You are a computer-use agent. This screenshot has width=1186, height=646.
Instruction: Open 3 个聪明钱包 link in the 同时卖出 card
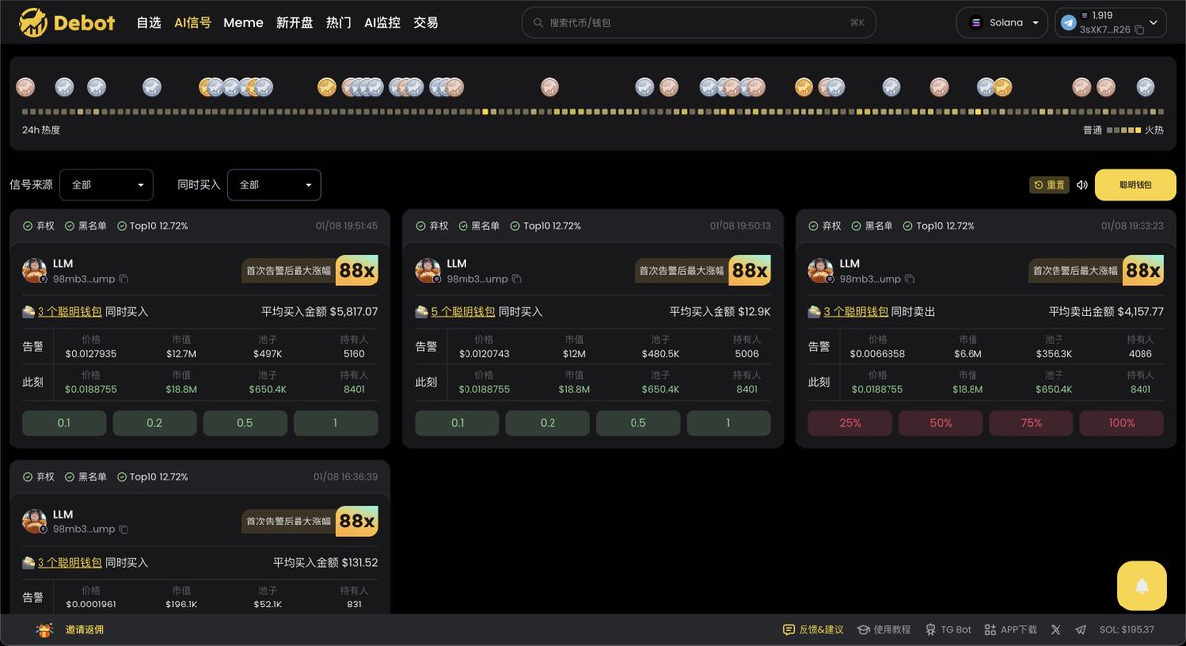tap(856, 312)
